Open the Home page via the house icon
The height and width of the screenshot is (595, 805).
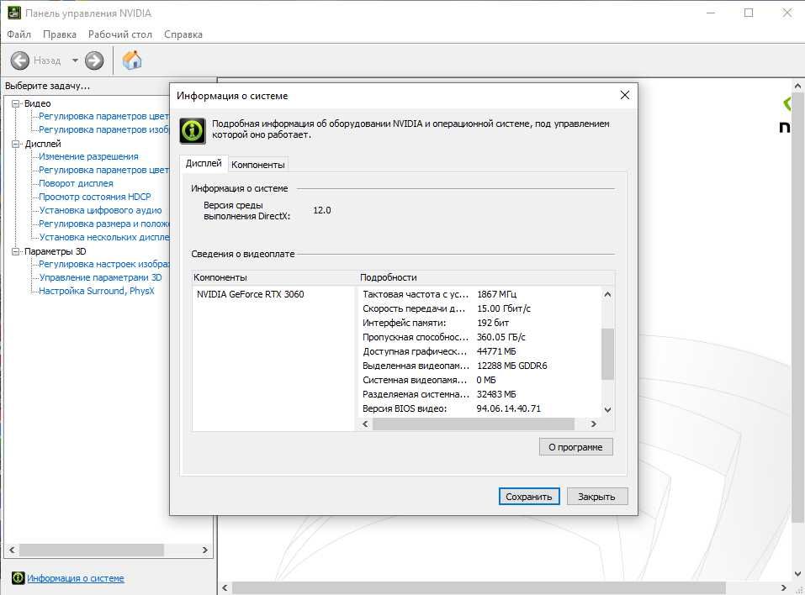tap(132, 60)
